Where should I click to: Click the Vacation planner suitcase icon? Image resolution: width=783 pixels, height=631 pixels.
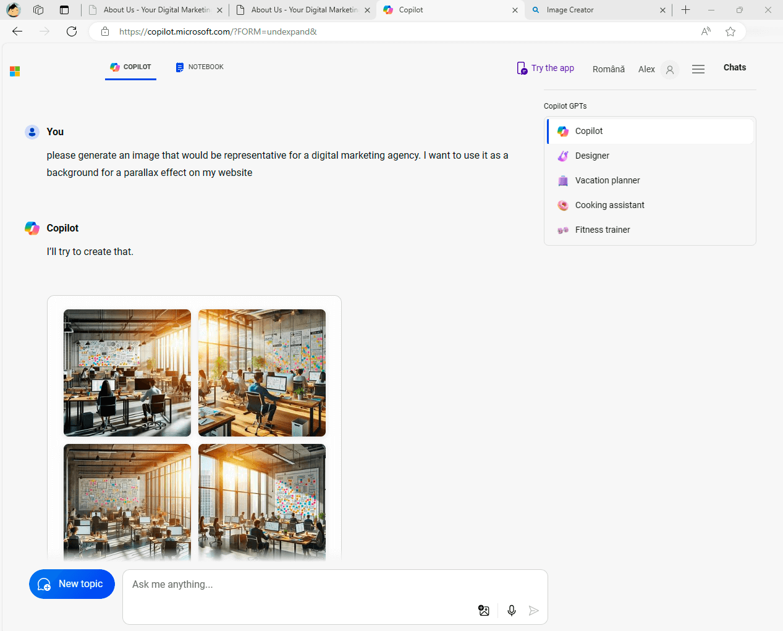point(563,181)
